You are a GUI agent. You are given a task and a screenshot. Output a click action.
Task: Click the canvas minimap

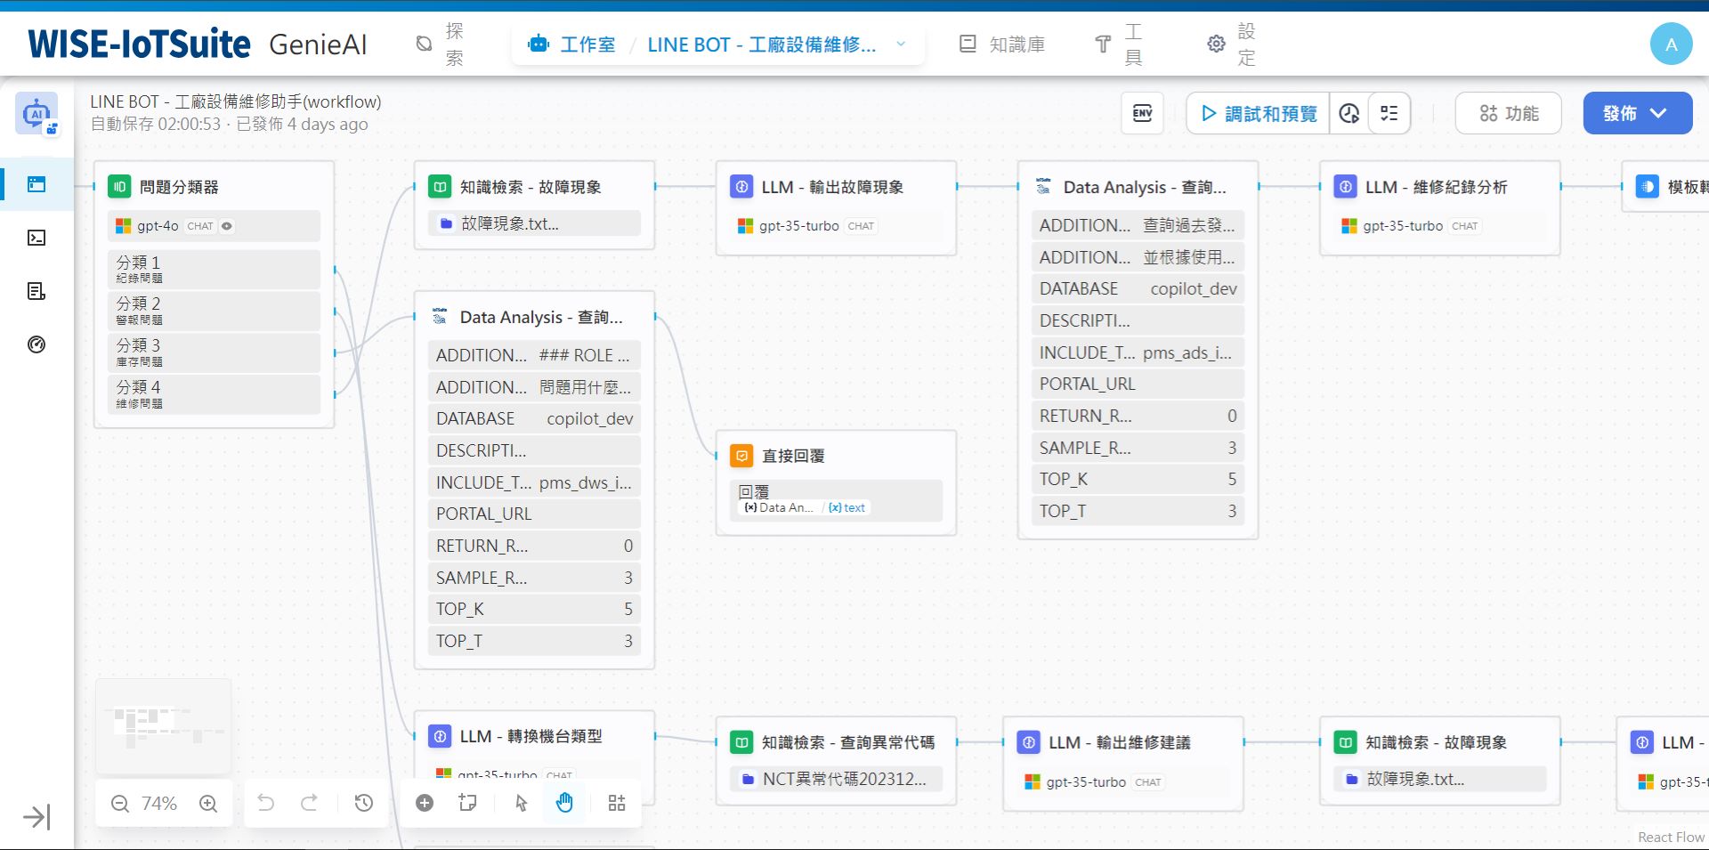click(x=164, y=726)
